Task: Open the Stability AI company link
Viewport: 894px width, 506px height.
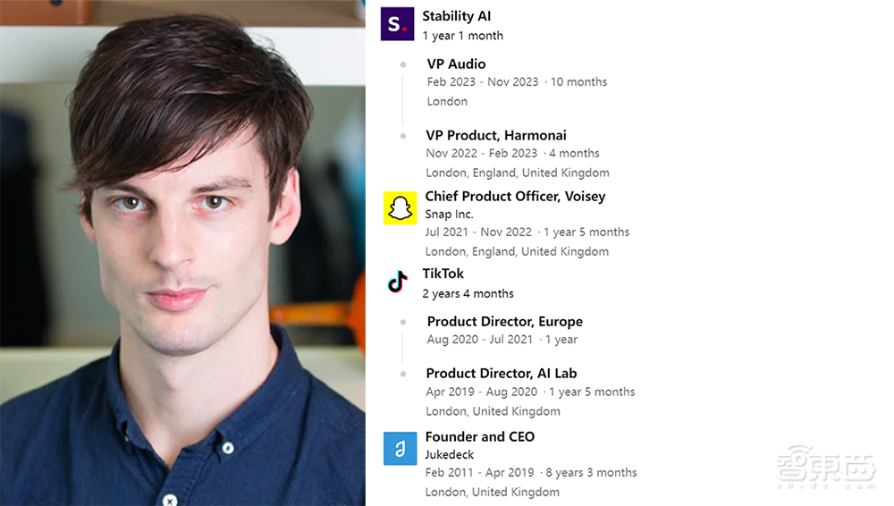Action: point(456,16)
